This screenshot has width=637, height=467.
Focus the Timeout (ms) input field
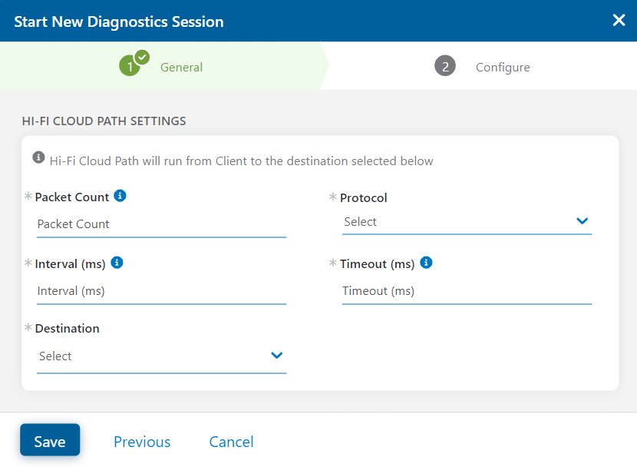click(x=467, y=291)
